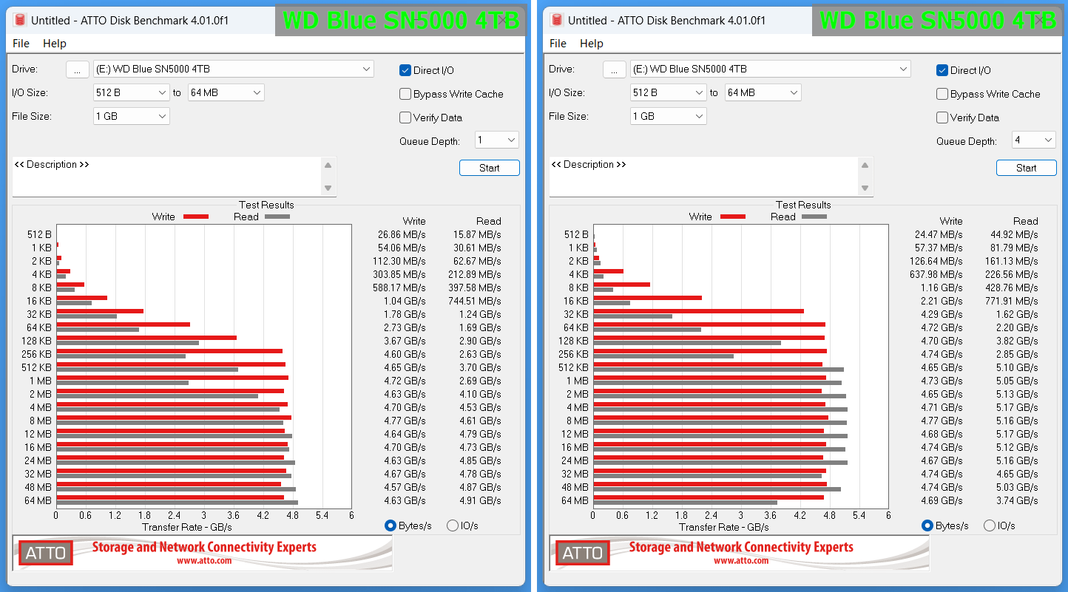Viewport: 1068px width, 592px height.
Task: Select the Bytes/s radio button in left window
Action: pyautogui.click(x=391, y=525)
